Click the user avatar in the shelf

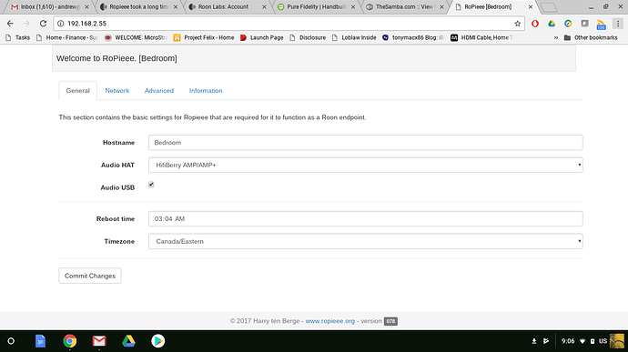click(x=617, y=341)
